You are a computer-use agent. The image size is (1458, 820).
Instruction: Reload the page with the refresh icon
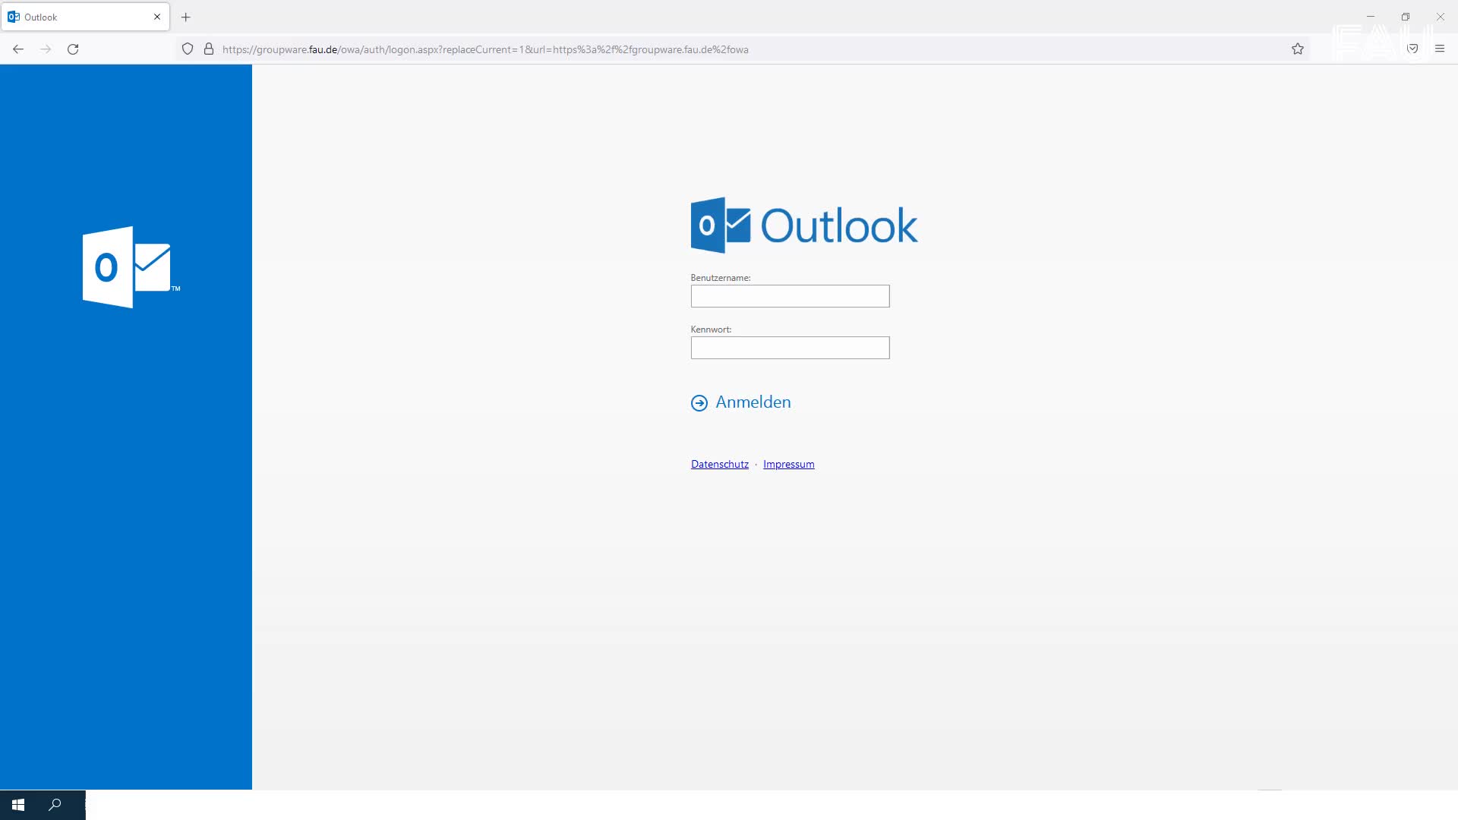(x=73, y=49)
